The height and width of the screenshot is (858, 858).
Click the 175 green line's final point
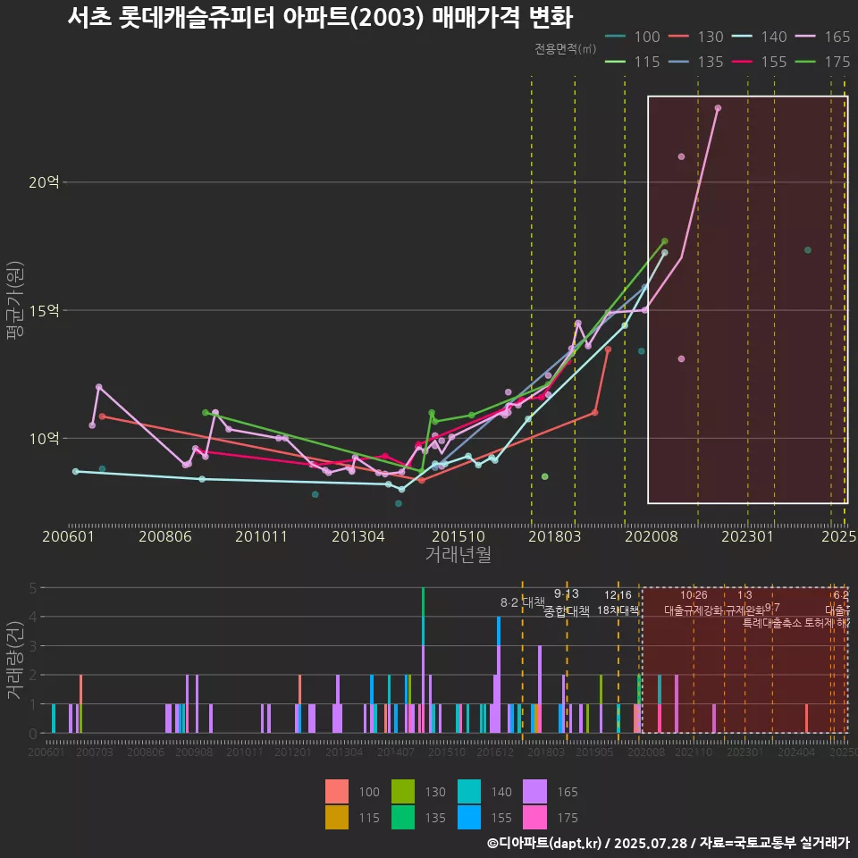coord(664,241)
